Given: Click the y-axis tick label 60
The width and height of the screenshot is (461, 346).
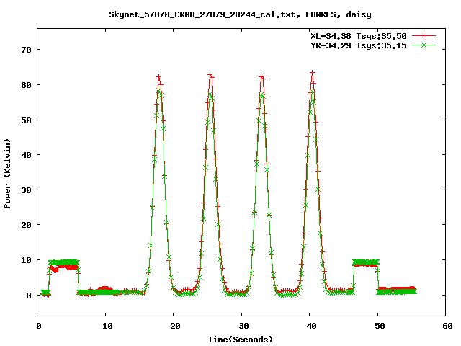Looking at the screenshot, I should [x=26, y=85].
